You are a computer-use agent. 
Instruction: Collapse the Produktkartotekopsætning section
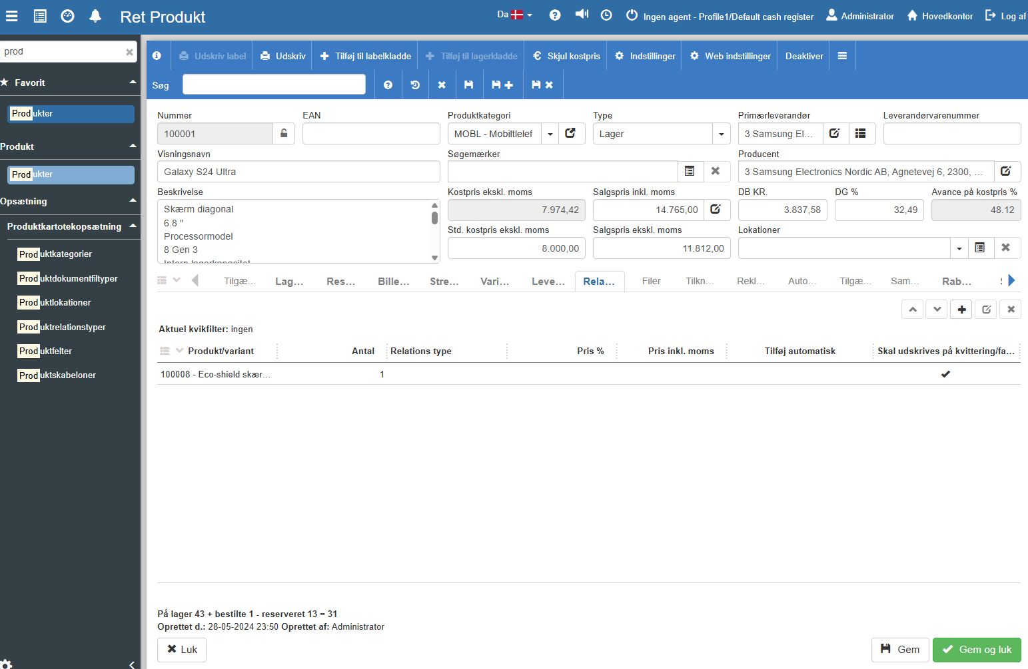pos(133,226)
